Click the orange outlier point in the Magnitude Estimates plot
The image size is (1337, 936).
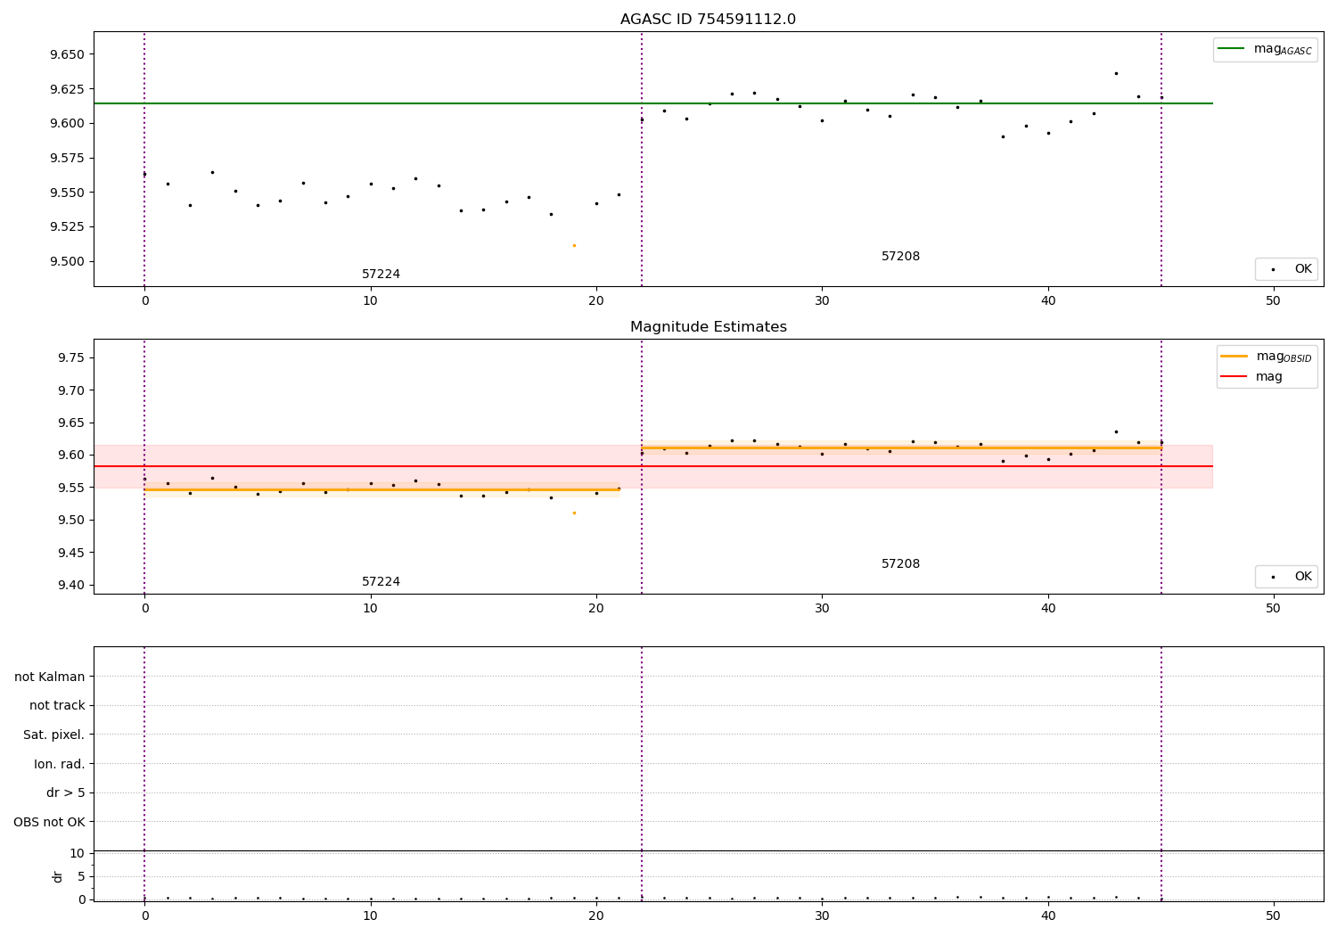click(x=574, y=513)
